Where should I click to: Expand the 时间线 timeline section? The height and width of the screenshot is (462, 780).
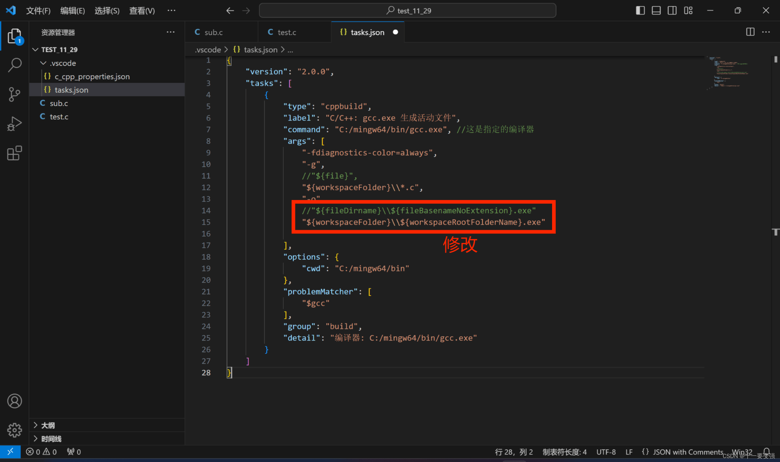[107, 438]
